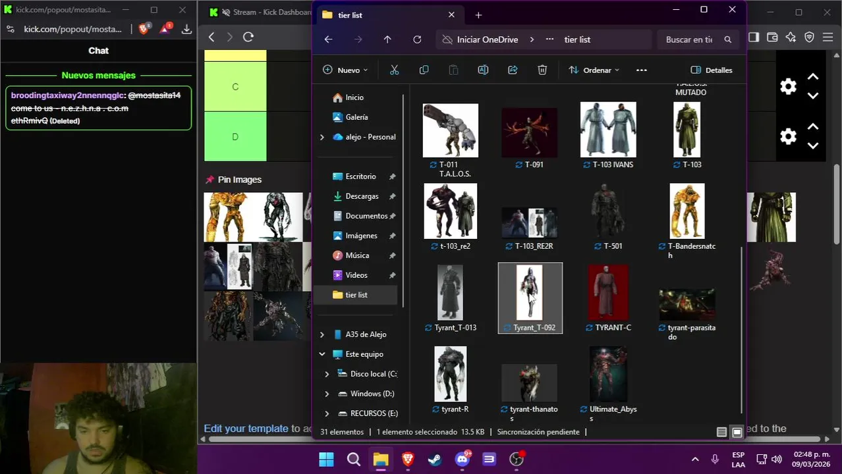Open Discord from the taskbar
The width and height of the screenshot is (842, 474).
click(x=463, y=459)
